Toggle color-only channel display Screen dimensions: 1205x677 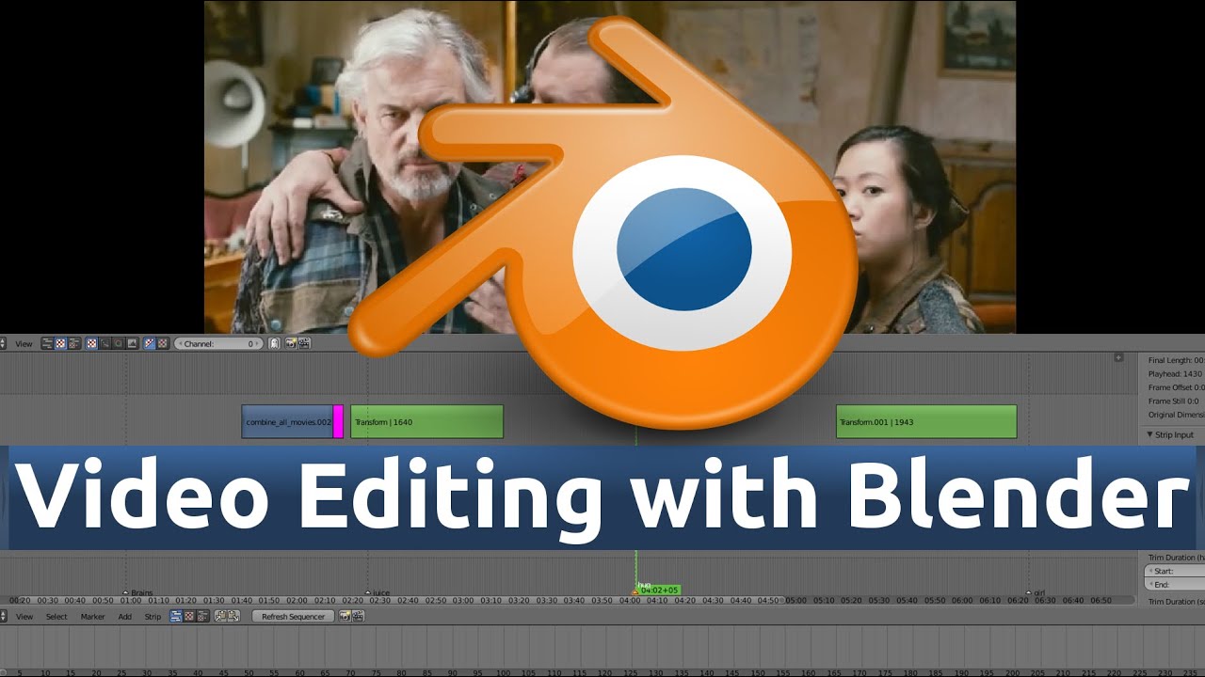[x=163, y=344]
